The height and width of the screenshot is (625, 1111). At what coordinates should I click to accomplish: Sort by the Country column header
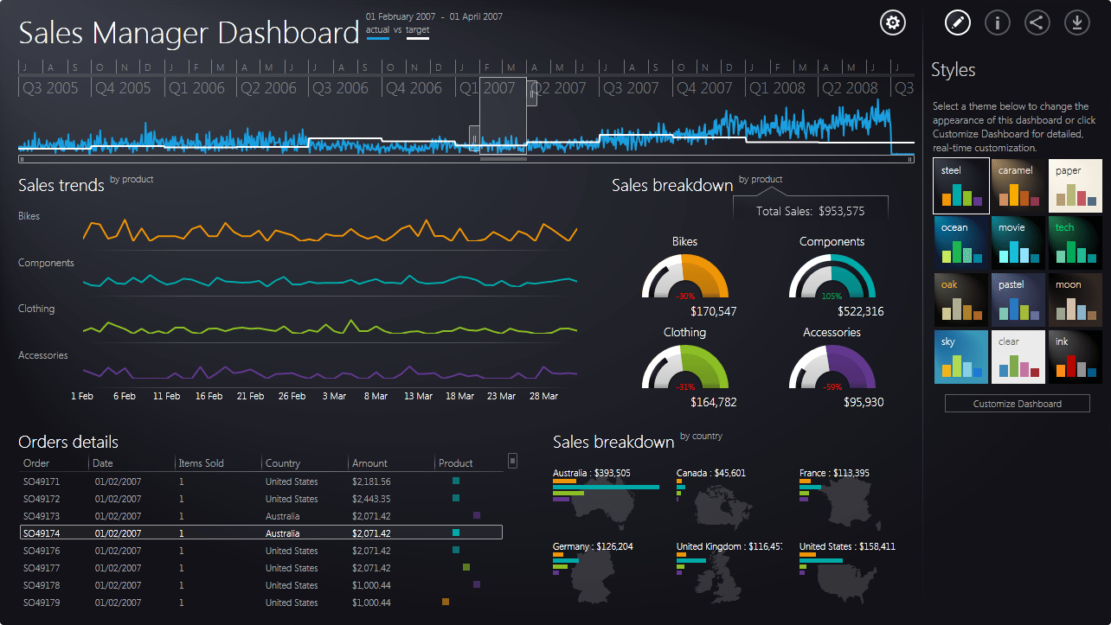click(x=283, y=463)
